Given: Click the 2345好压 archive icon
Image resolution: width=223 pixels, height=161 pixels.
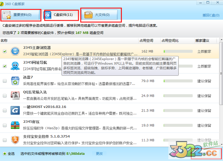Looking at the screenshot, I should (15, 125).
